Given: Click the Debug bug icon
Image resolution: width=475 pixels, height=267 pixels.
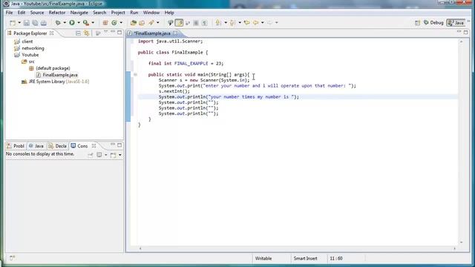Looking at the screenshot, I should point(58,23).
